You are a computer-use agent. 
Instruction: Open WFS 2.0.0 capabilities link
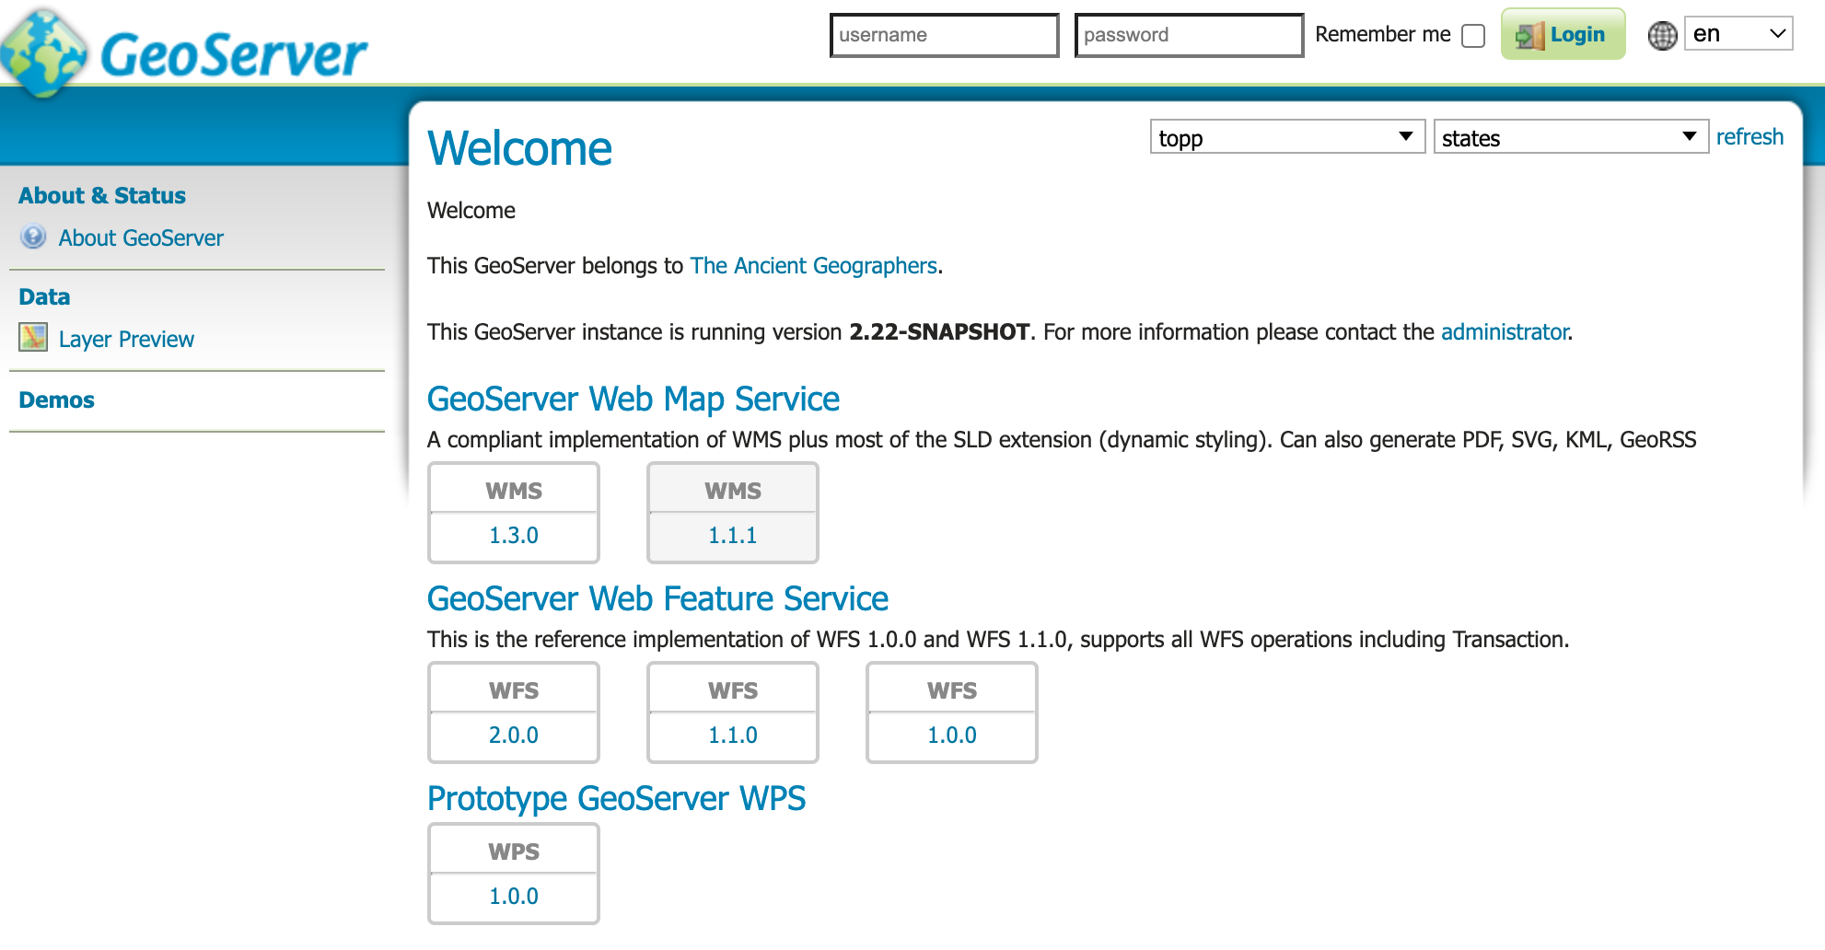tap(514, 735)
